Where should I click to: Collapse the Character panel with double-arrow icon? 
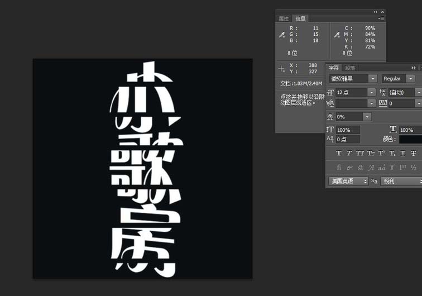(x=414, y=68)
